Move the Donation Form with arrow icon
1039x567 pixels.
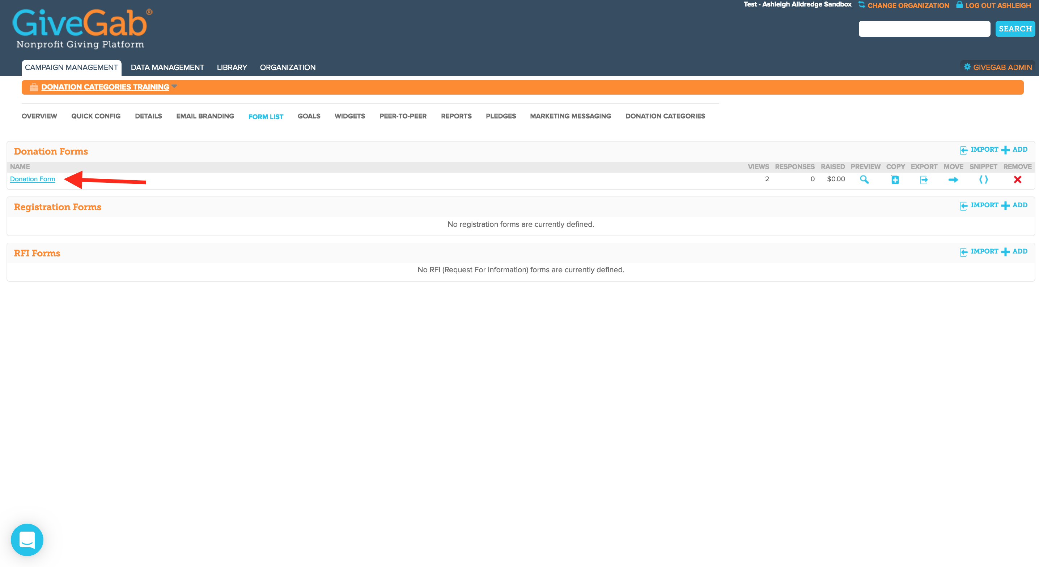click(953, 179)
